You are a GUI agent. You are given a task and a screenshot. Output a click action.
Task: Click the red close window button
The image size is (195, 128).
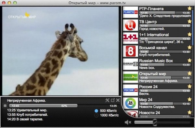[x=4, y=3]
